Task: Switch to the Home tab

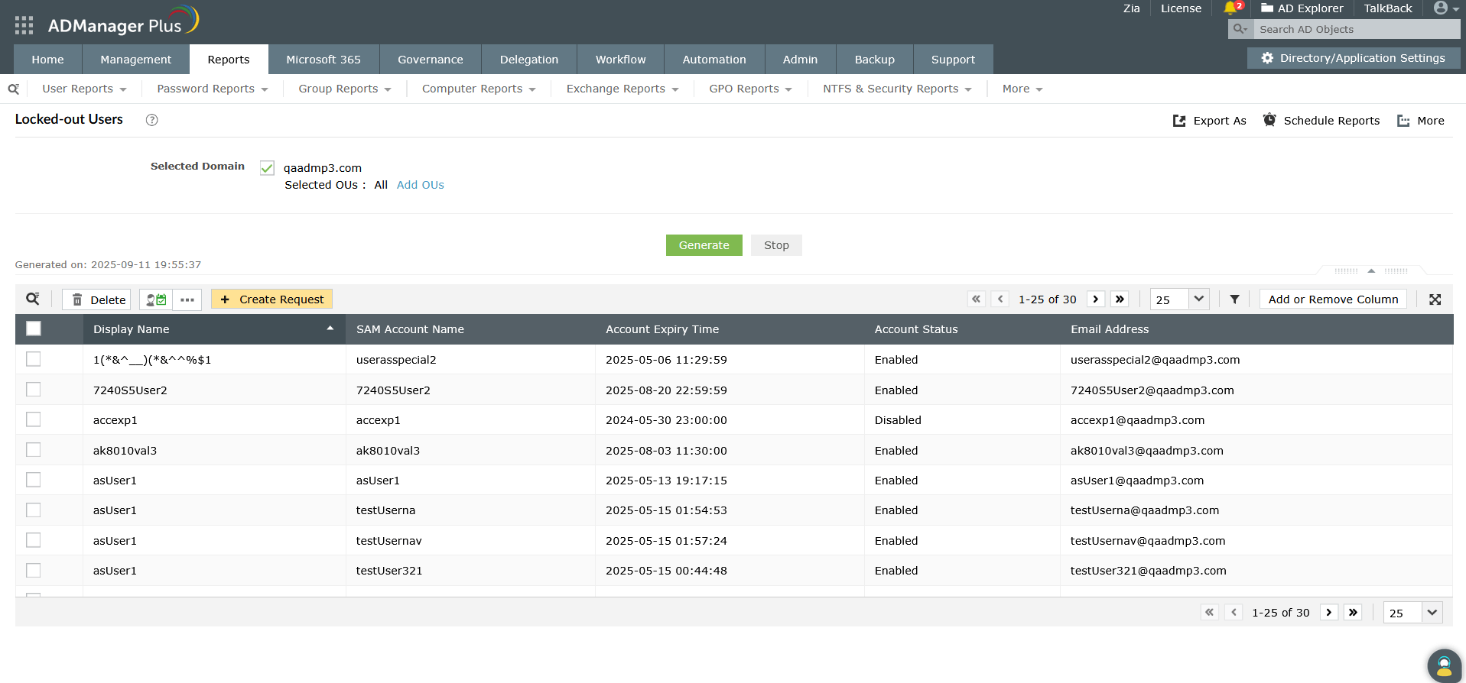Action: click(x=47, y=60)
